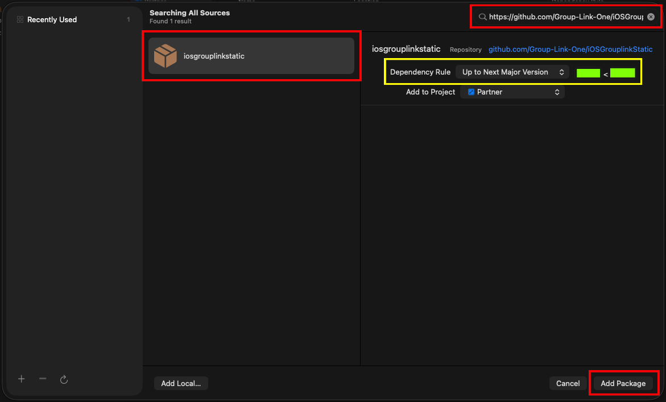
Task: Open the Dependency Rule dropdown
Action: point(512,72)
